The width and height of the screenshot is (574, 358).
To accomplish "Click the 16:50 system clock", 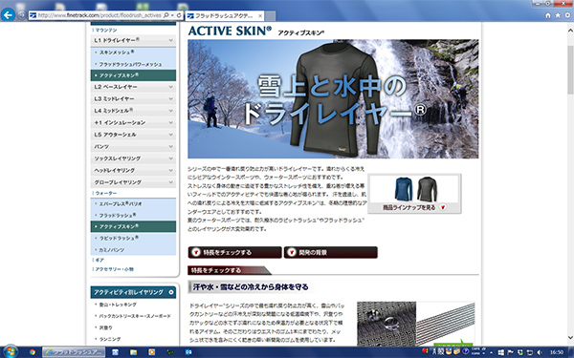I will point(557,352).
